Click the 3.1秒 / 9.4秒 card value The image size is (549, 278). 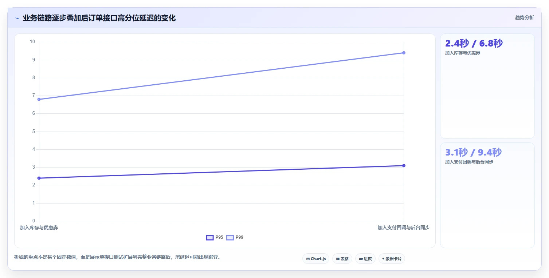[x=474, y=153]
